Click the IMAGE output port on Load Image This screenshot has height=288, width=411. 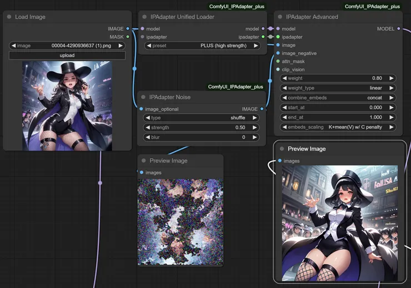pyautogui.click(x=128, y=28)
